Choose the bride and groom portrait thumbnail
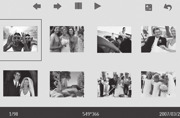The height and width of the screenshot is (118, 180). [x=20, y=84]
